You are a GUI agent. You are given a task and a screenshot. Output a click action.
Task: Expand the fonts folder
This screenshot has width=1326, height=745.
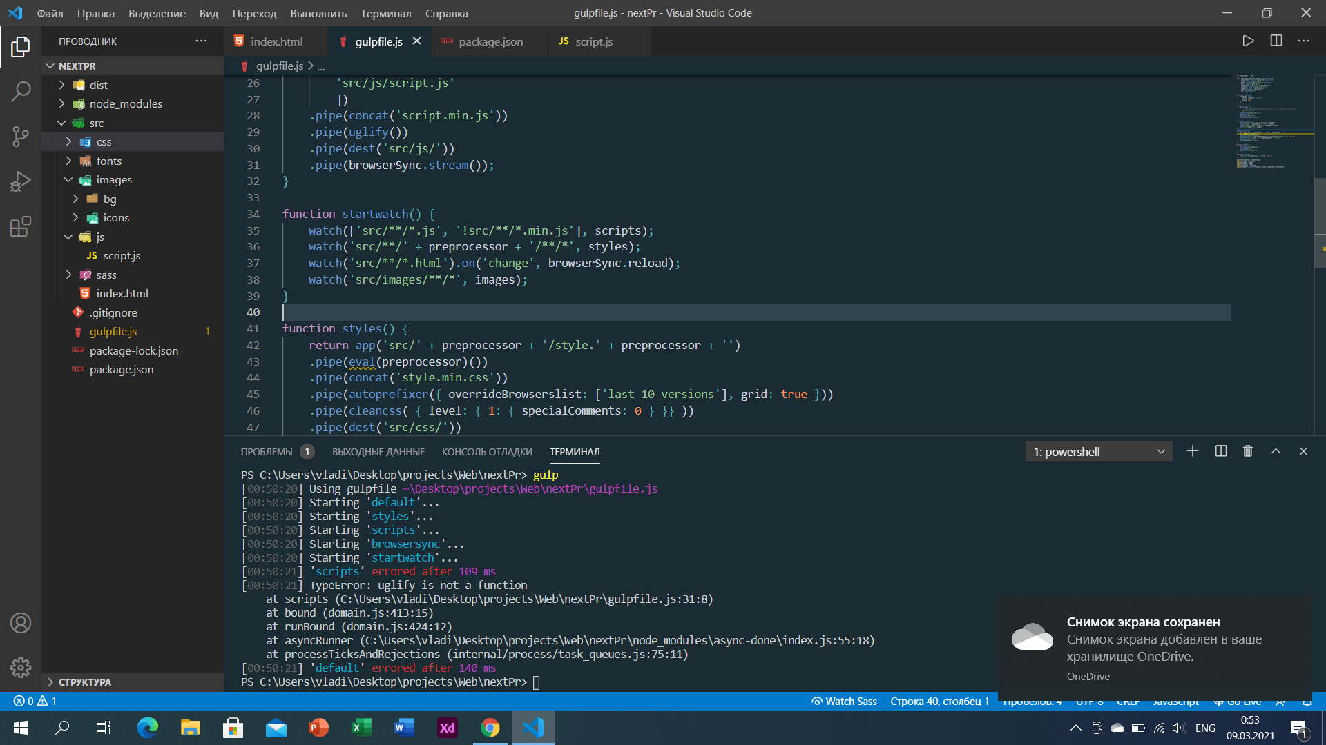click(x=133, y=161)
